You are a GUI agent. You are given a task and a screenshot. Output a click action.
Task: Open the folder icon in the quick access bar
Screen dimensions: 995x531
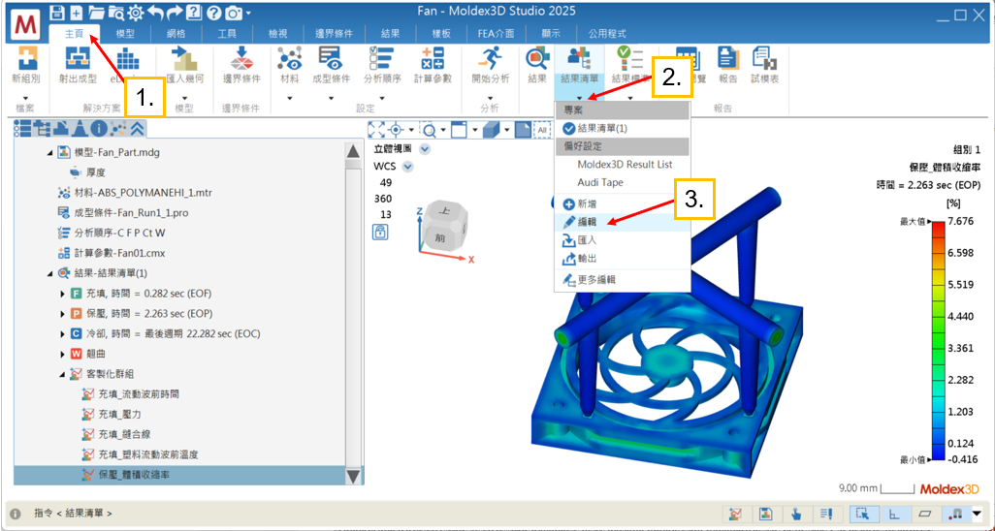(96, 12)
